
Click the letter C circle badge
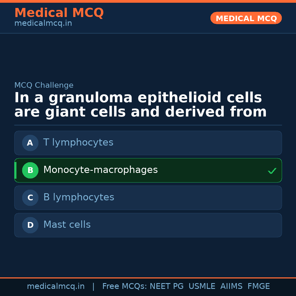pos(30,198)
